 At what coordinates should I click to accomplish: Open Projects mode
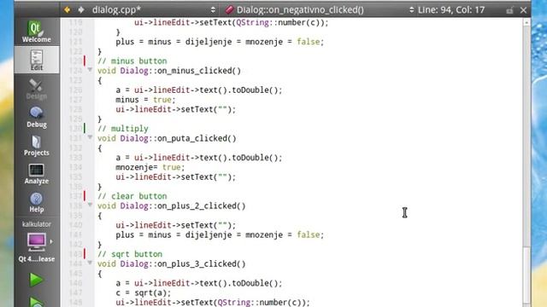point(37,146)
